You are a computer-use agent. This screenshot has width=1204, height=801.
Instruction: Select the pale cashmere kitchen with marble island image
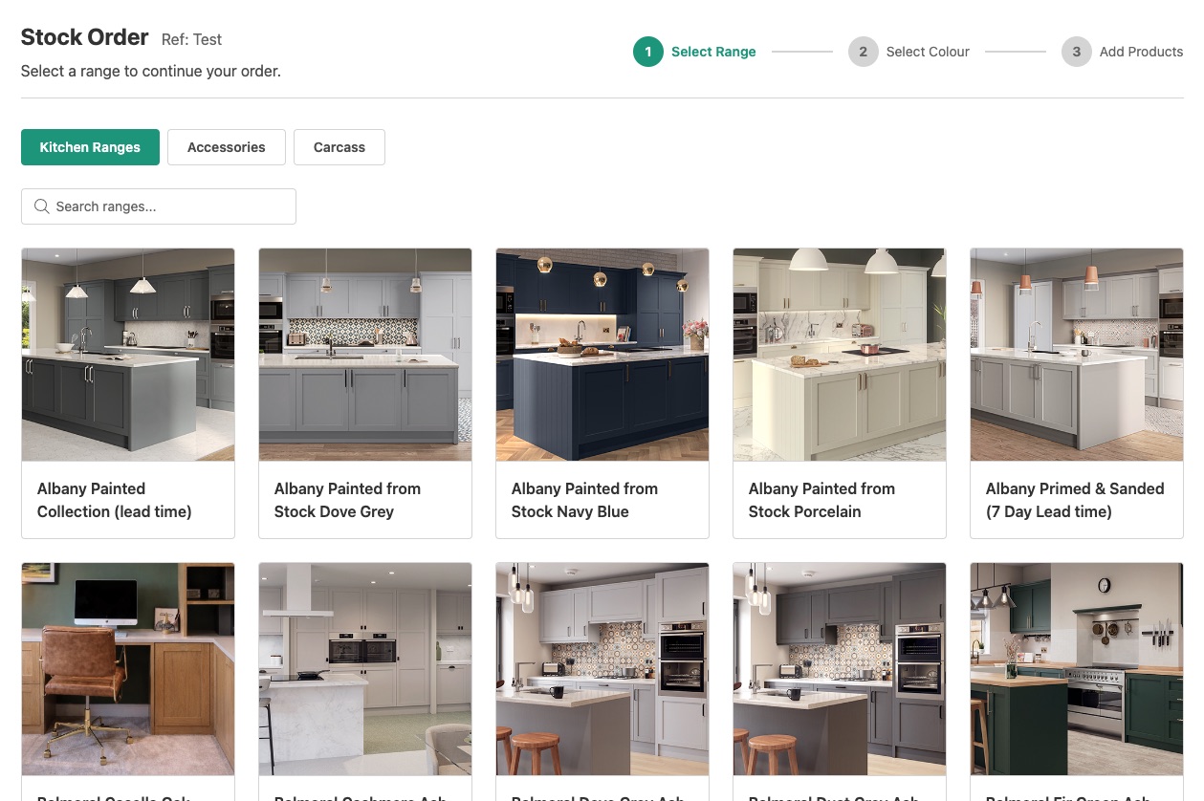pos(365,668)
